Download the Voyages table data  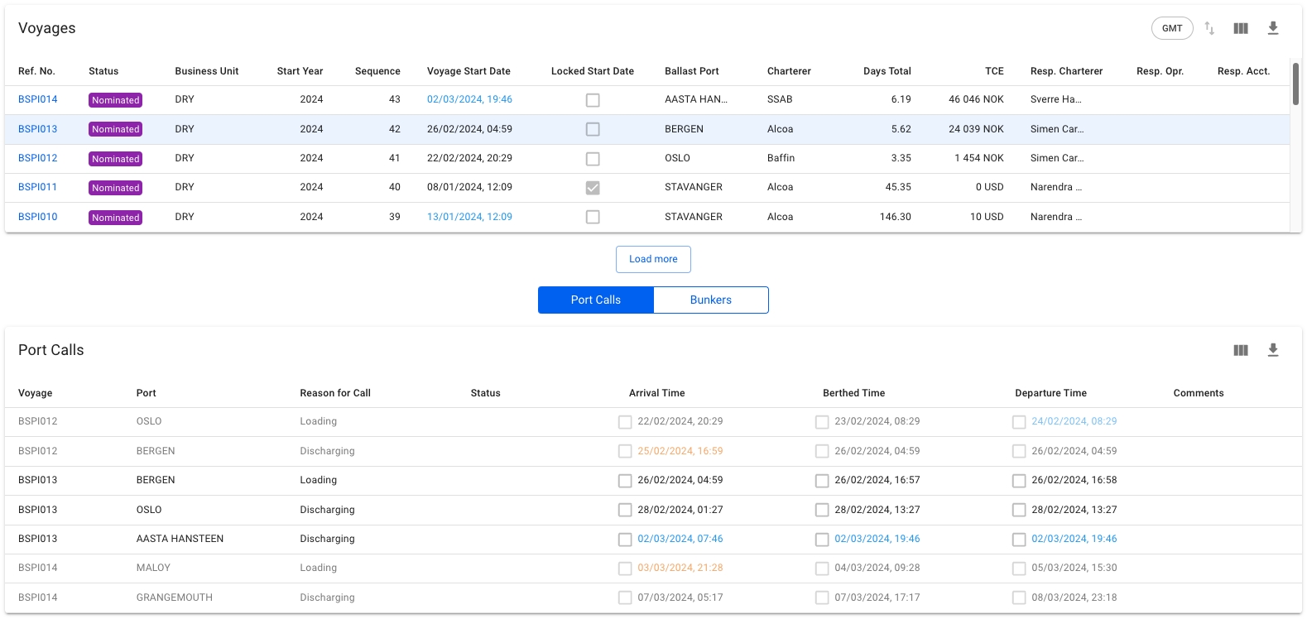tap(1273, 28)
